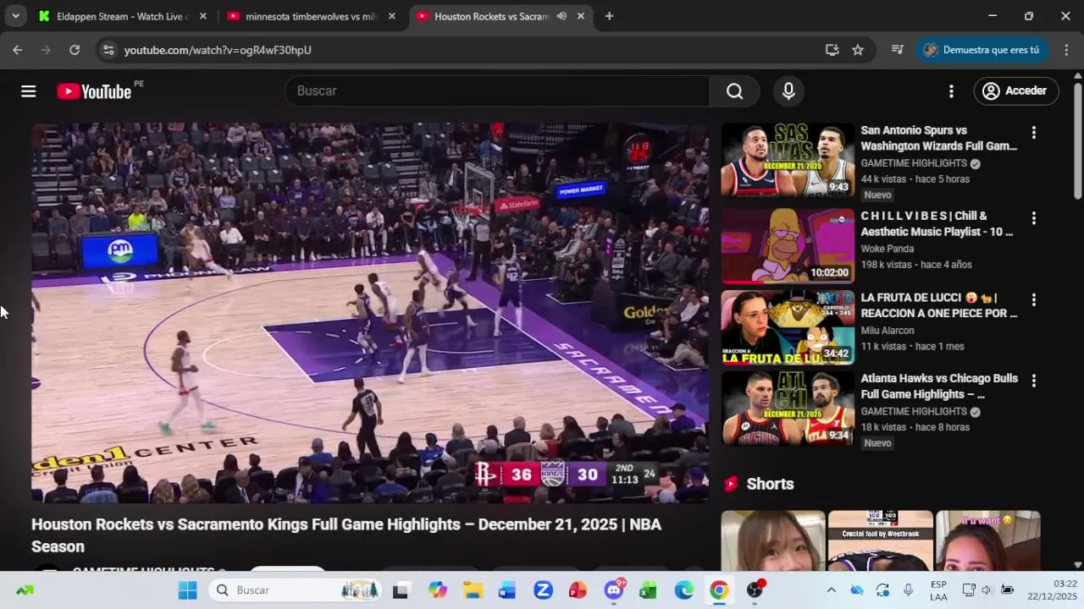Open Discord from the taskbar

(x=614, y=590)
